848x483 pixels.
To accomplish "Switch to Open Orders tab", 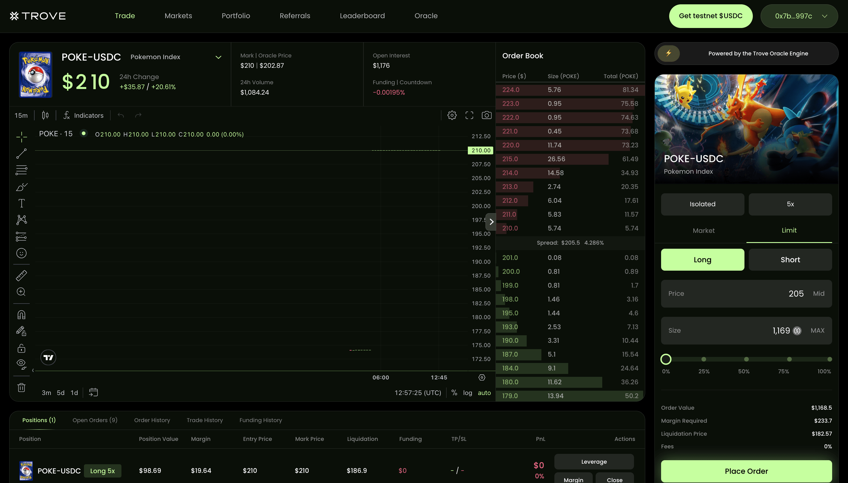I will [x=95, y=420].
